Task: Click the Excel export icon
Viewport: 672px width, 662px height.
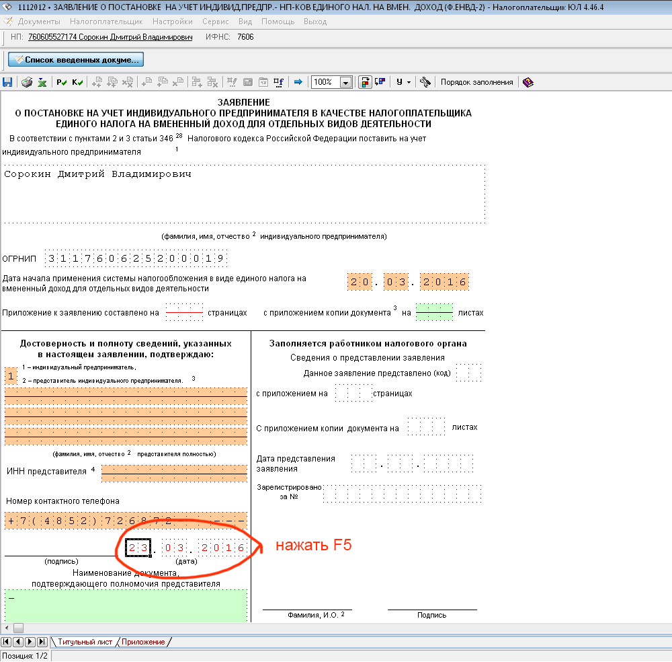Action: (x=42, y=82)
